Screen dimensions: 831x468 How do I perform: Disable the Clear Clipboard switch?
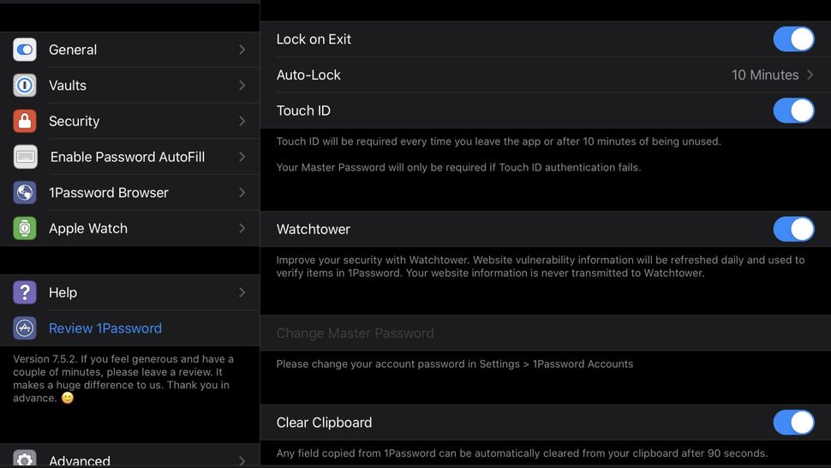point(793,423)
